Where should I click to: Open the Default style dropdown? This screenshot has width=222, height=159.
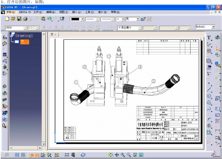[x=213, y=27]
